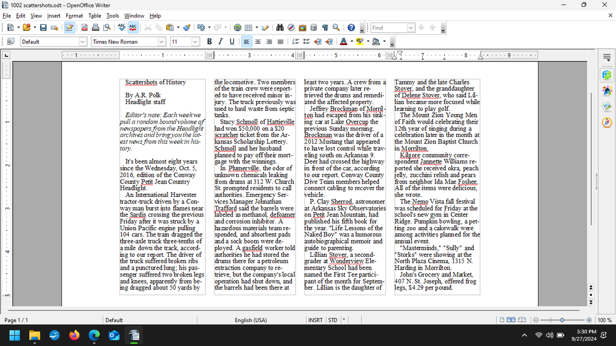The width and height of the screenshot is (616, 346).
Task: Adjust the zoom slider handle
Action: tap(562, 320)
